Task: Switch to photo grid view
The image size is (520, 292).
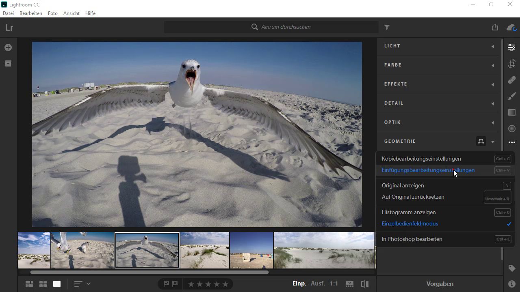Action: (x=29, y=284)
